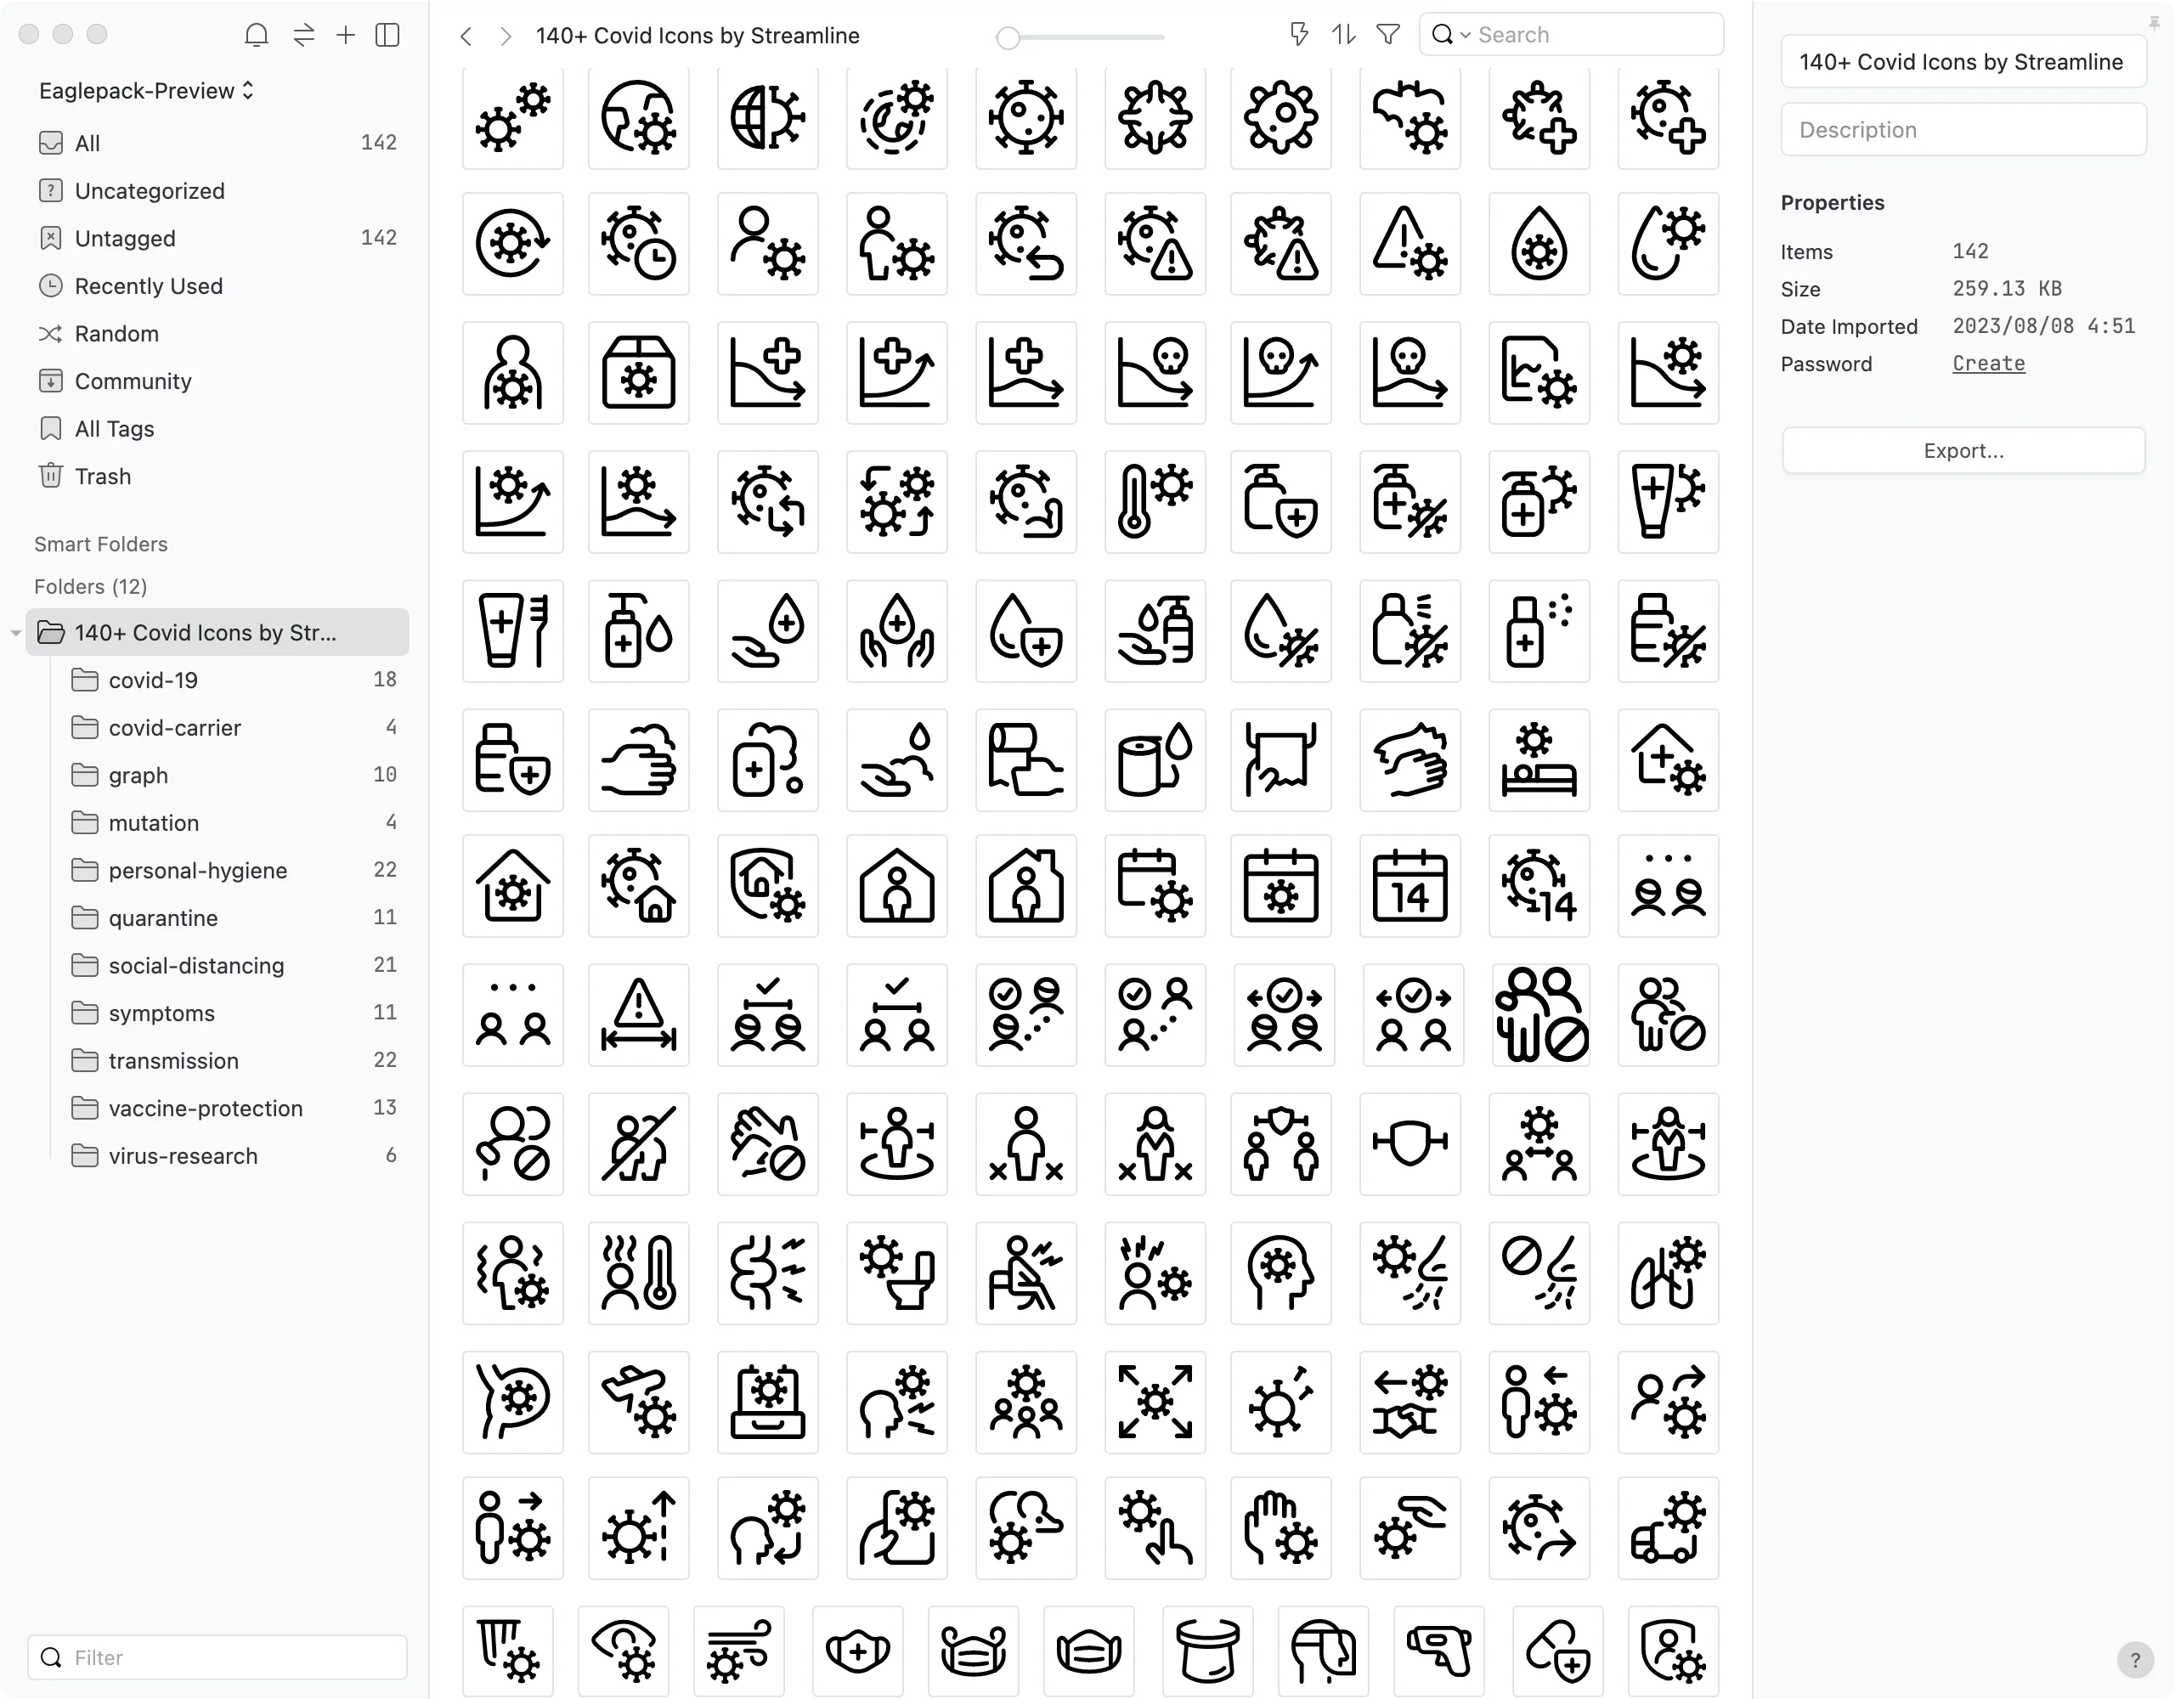Click the Create password link

point(1988,364)
